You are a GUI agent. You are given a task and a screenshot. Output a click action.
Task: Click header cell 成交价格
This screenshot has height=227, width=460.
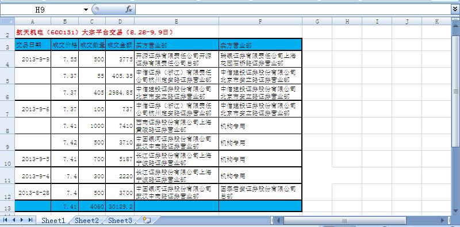[65, 45]
